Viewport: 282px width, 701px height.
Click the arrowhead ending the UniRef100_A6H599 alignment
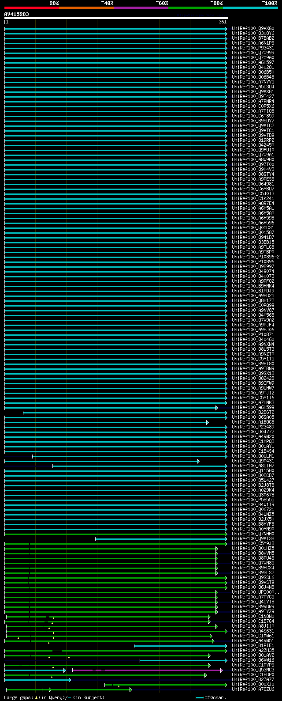coord(217,408)
